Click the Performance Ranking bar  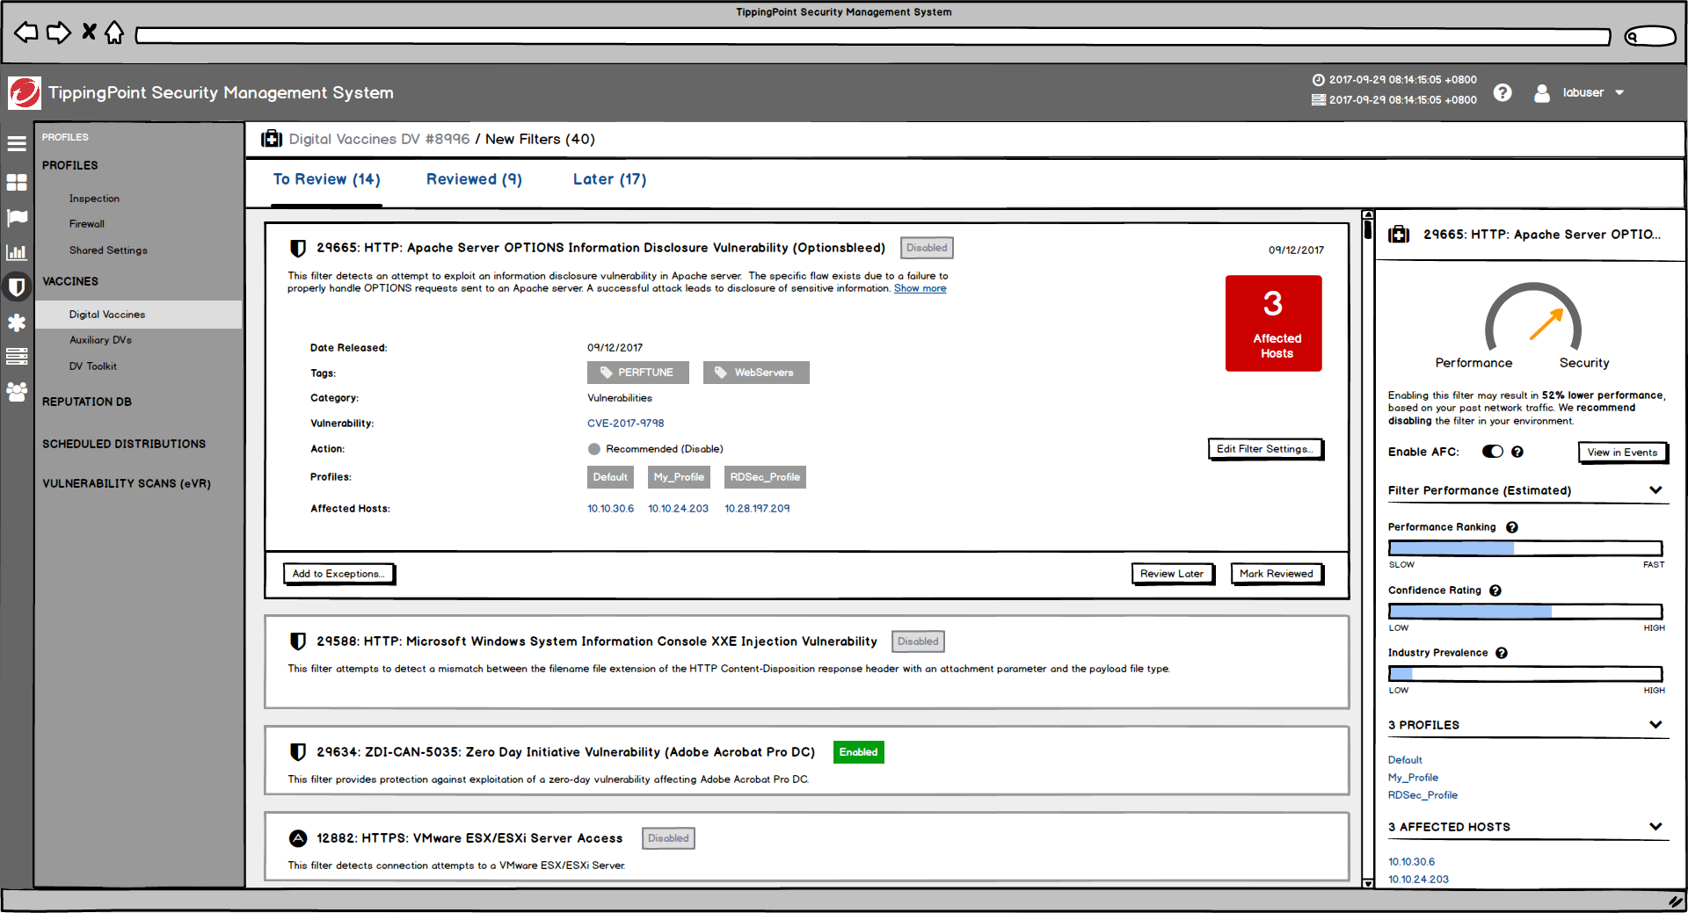tap(1525, 548)
